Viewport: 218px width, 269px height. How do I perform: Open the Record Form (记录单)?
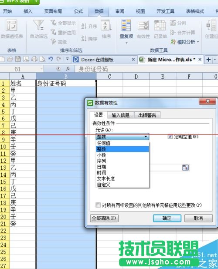click(160, 29)
